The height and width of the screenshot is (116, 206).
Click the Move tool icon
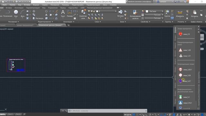(34, 11)
